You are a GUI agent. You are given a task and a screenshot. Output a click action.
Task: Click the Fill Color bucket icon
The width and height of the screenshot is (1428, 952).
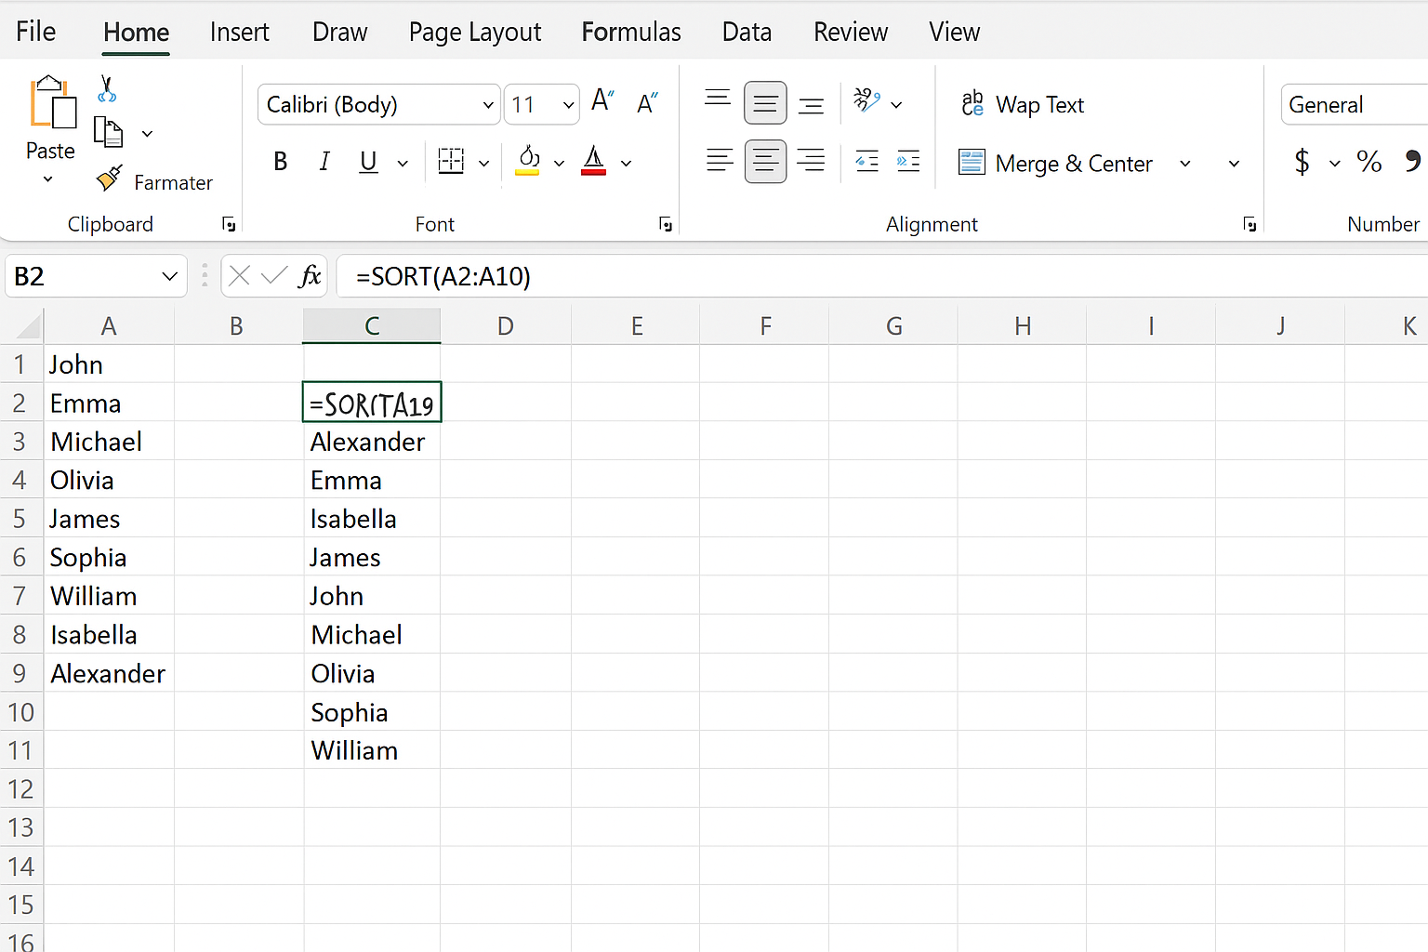pyautogui.click(x=528, y=161)
